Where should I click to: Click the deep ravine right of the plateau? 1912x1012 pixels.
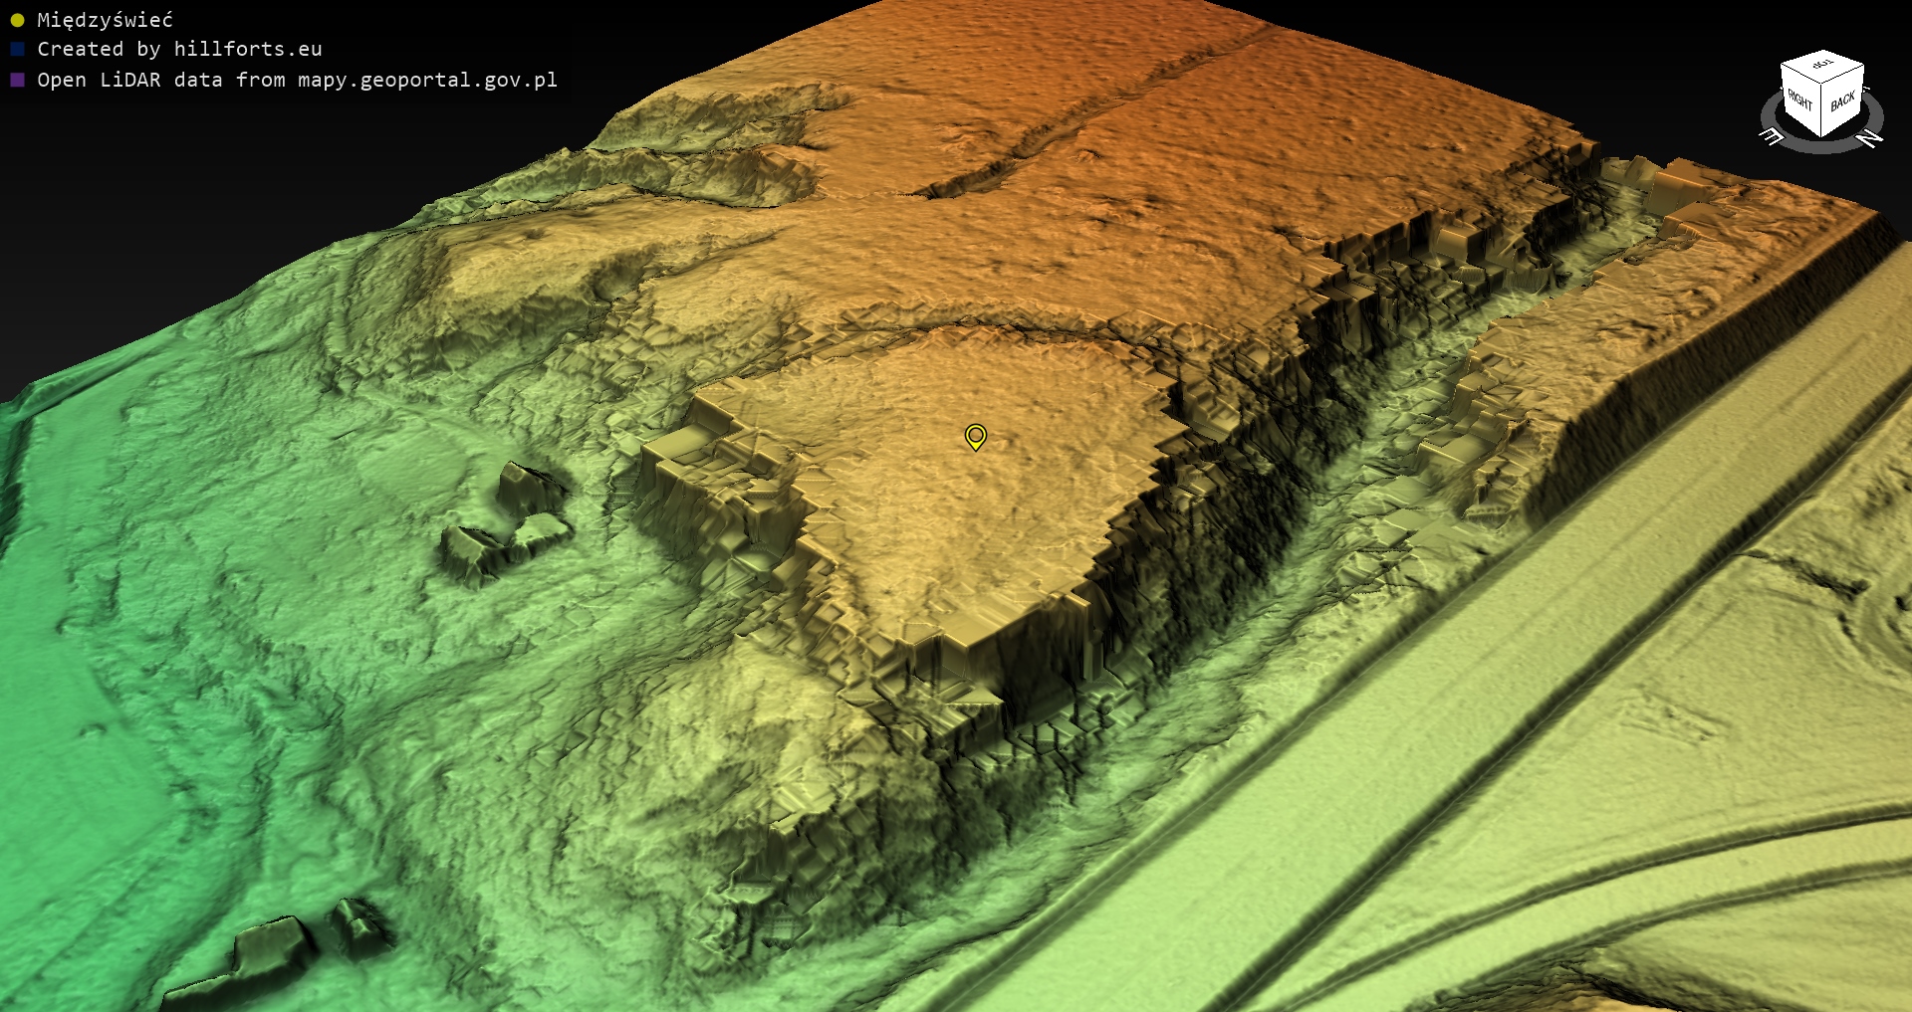(1394, 418)
